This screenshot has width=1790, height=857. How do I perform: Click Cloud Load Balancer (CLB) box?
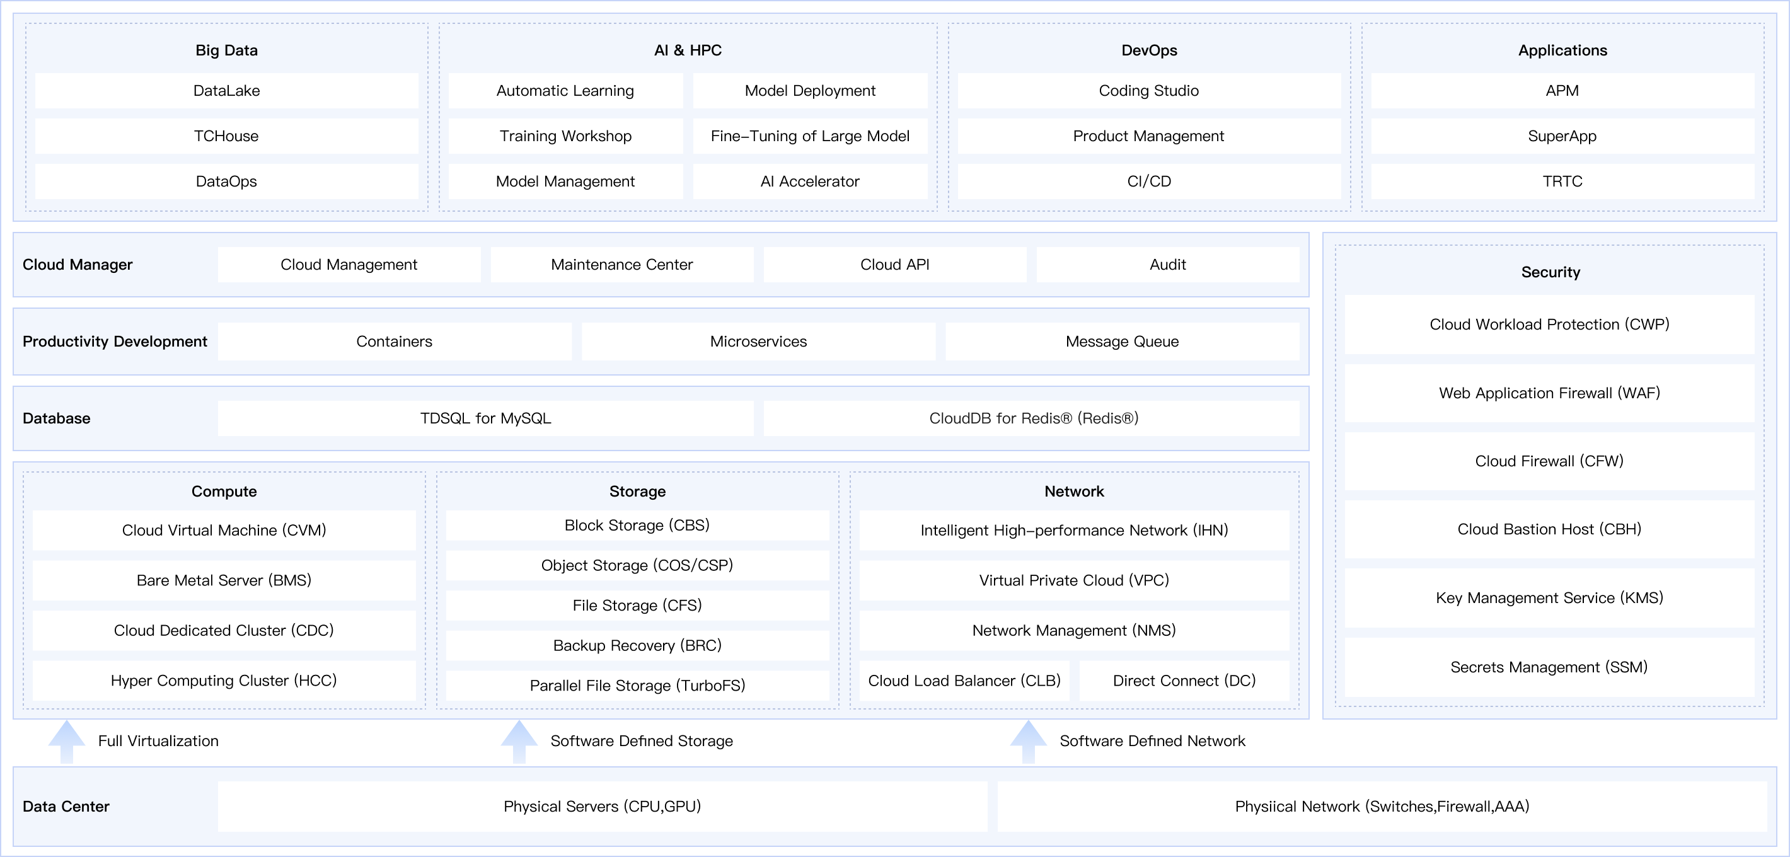(964, 681)
